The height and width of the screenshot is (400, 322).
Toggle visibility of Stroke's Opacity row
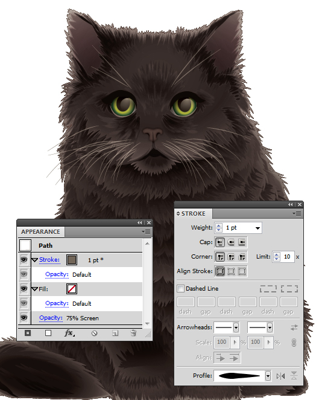click(x=24, y=274)
